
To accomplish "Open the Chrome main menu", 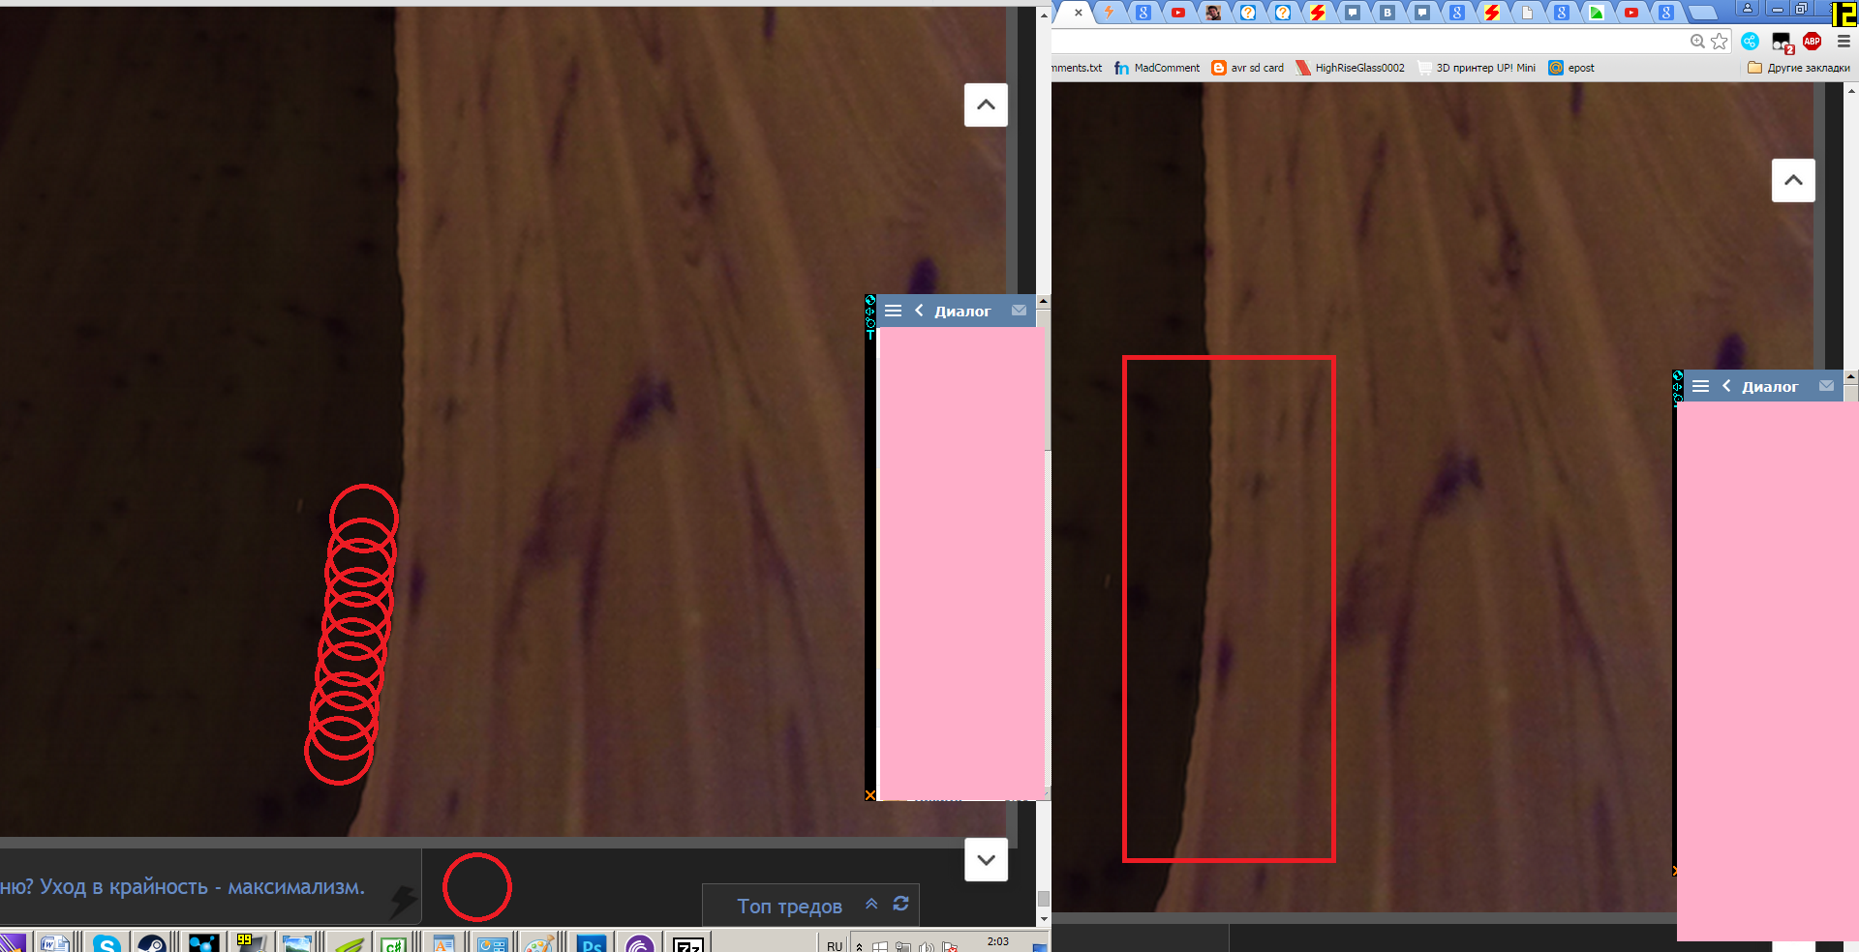I will click(x=1844, y=41).
